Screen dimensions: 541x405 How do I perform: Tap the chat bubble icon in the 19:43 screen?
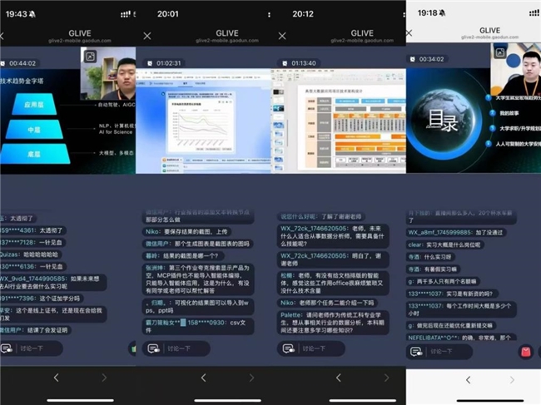pos(7,348)
